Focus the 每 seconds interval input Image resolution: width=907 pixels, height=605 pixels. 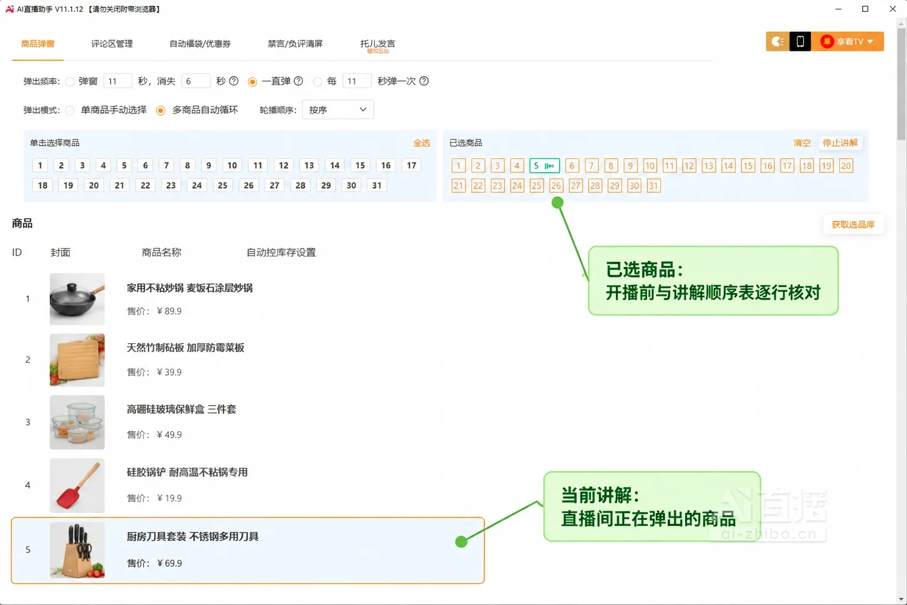pos(357,81)
